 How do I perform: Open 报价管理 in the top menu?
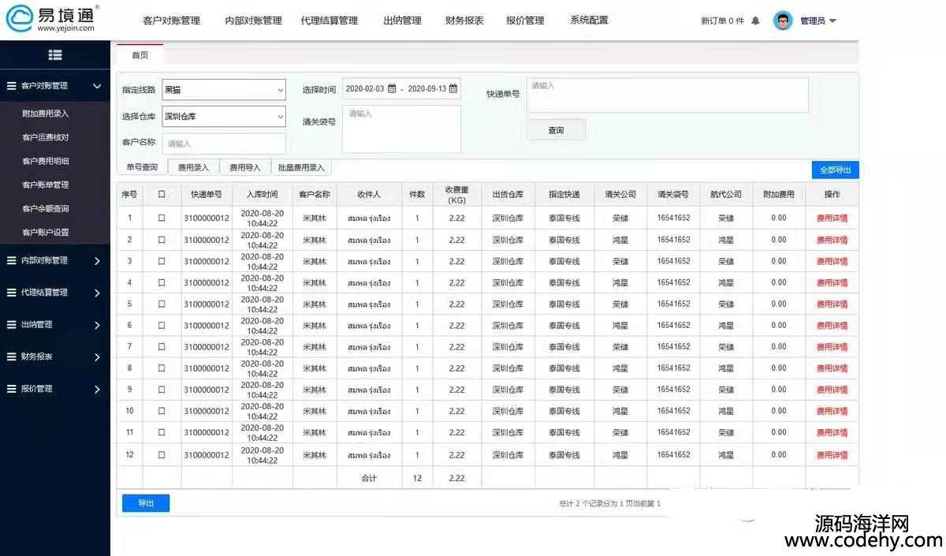[525, 21]
